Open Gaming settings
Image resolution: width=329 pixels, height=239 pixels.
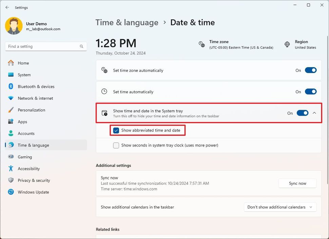[x=24, y=157]
